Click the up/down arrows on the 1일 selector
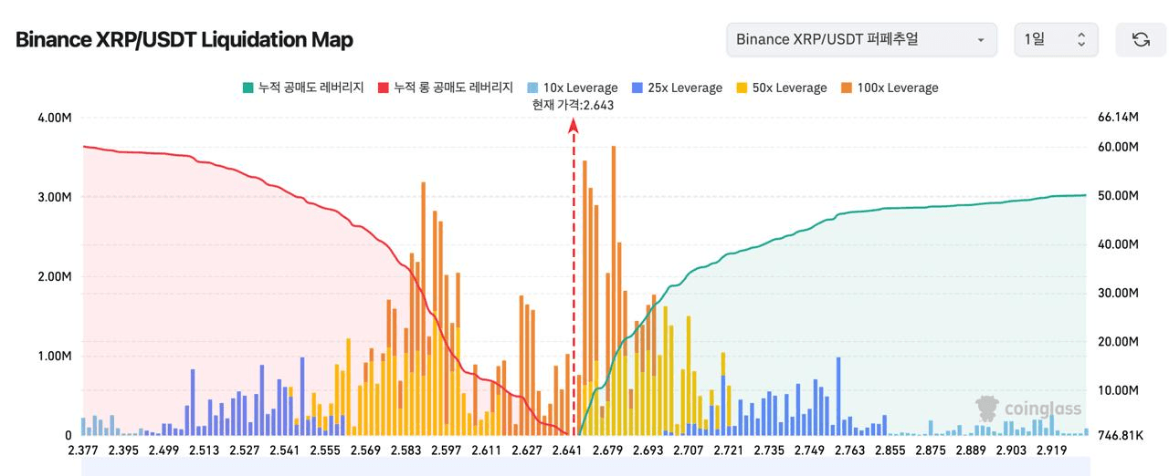The width and height of the screenshot is (1169, 476). 1081,39
